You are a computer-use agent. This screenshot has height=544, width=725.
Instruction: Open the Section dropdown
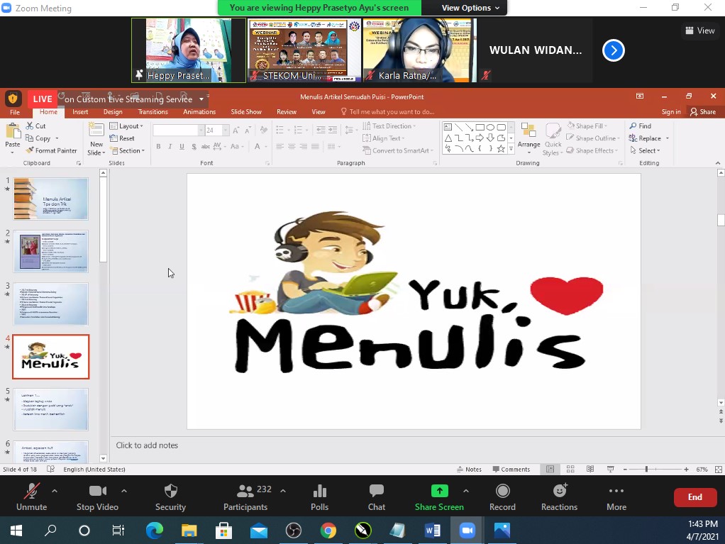(x=127, y=150)
